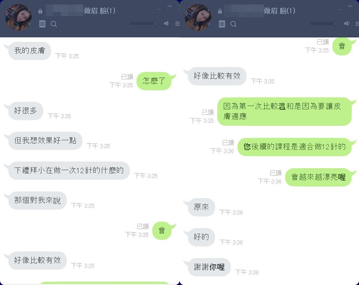This screenshot has width=359, height=285.
Task: Click the lock icon in right chat header
Action: [220, 11]
